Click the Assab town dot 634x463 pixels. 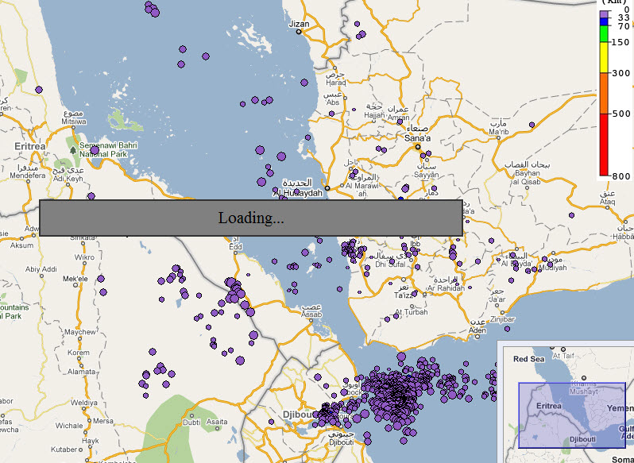coord(311,320)
